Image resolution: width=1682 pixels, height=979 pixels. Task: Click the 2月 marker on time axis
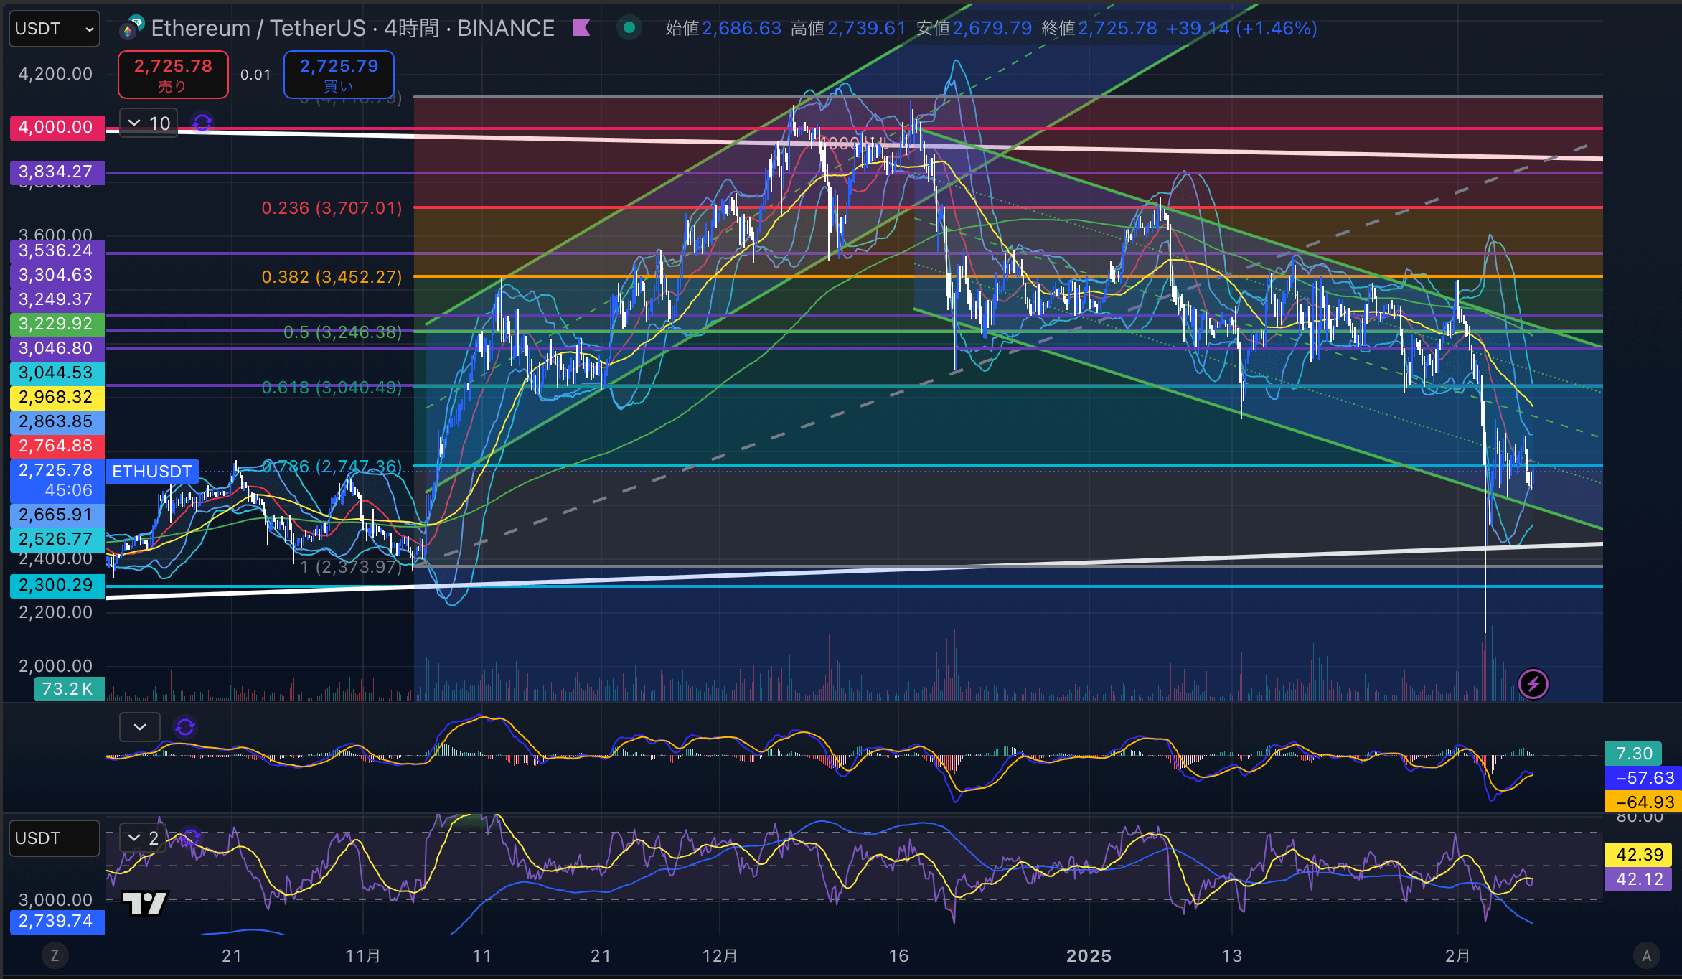[x=1457, y=956]
